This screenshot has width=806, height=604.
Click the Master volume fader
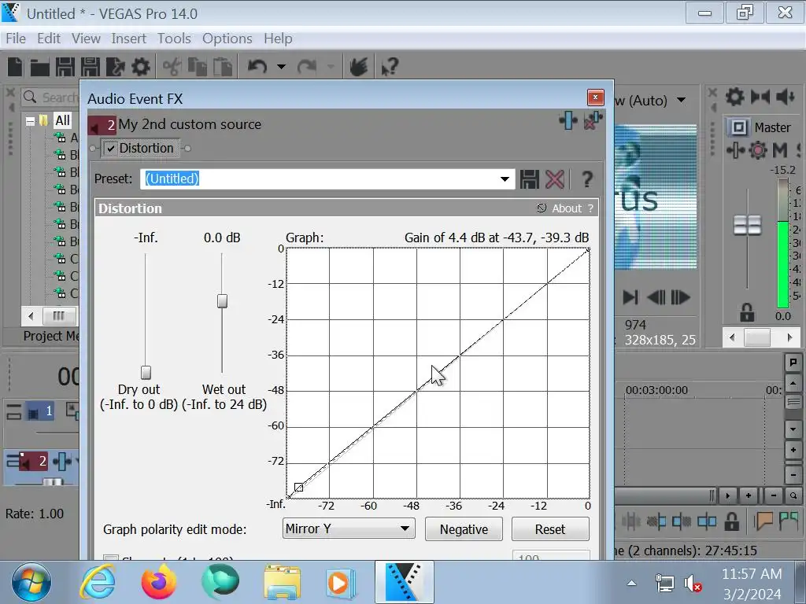[x=747, y=225]
